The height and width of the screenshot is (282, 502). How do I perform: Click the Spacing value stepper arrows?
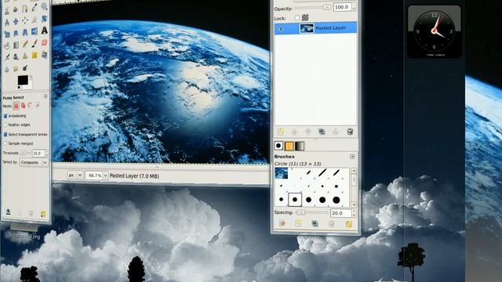(354, 213)
